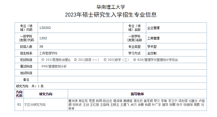Screen dimensions: 217x117
Task: Click the 指导教师 column header
Action: pyautogui.click(x=137, y=94)
